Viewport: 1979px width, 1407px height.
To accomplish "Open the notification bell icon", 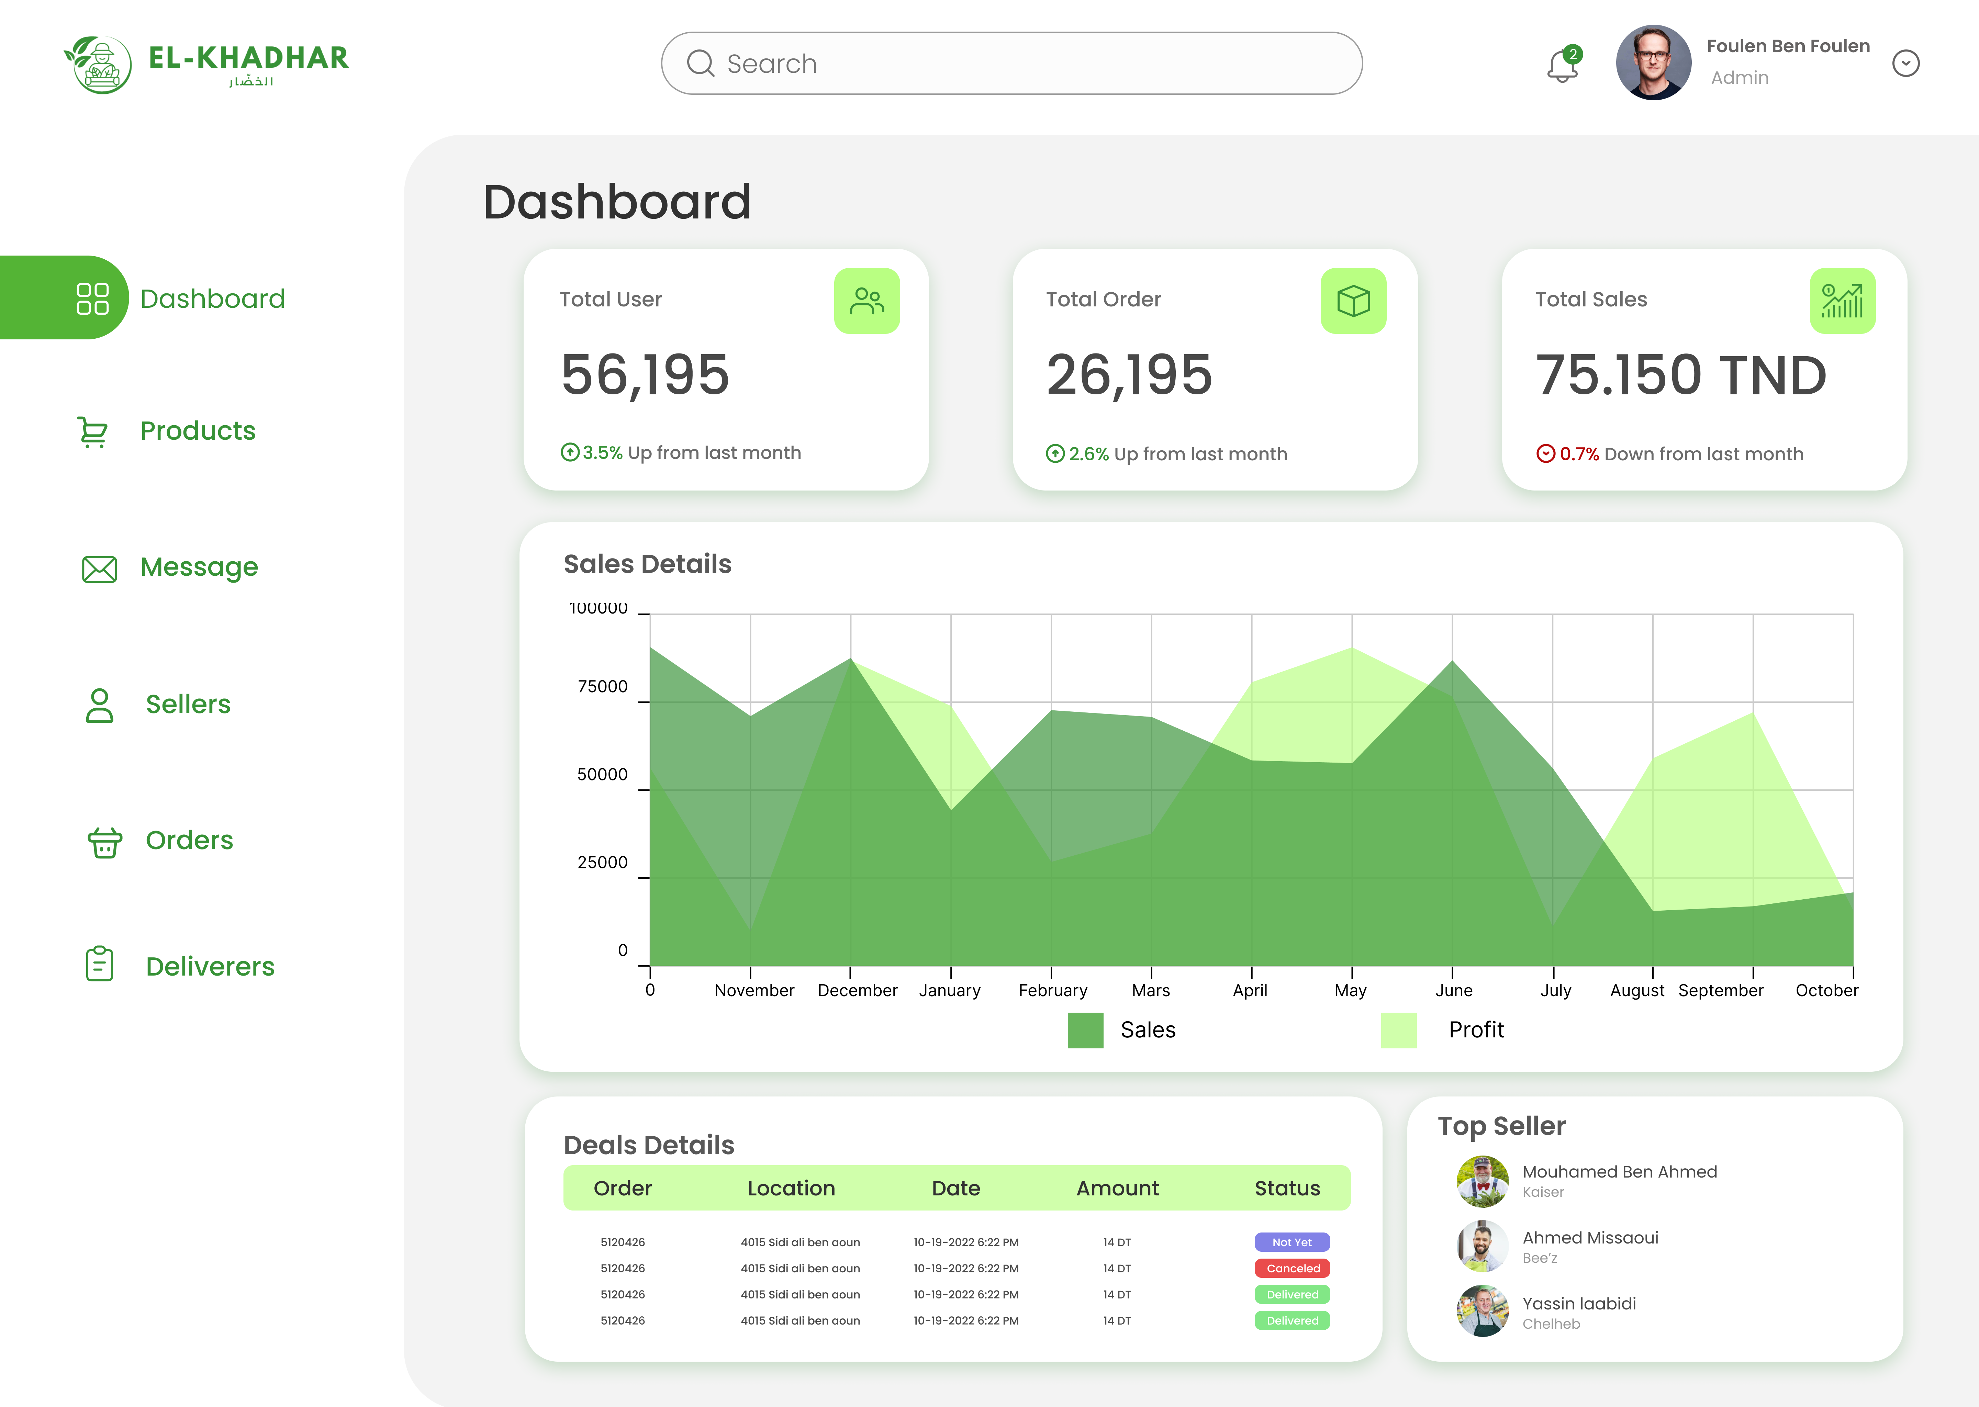I will tap(1563, 65).
